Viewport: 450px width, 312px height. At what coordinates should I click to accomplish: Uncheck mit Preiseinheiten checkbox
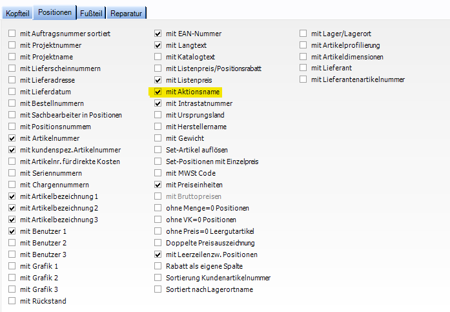click(158, 185)
